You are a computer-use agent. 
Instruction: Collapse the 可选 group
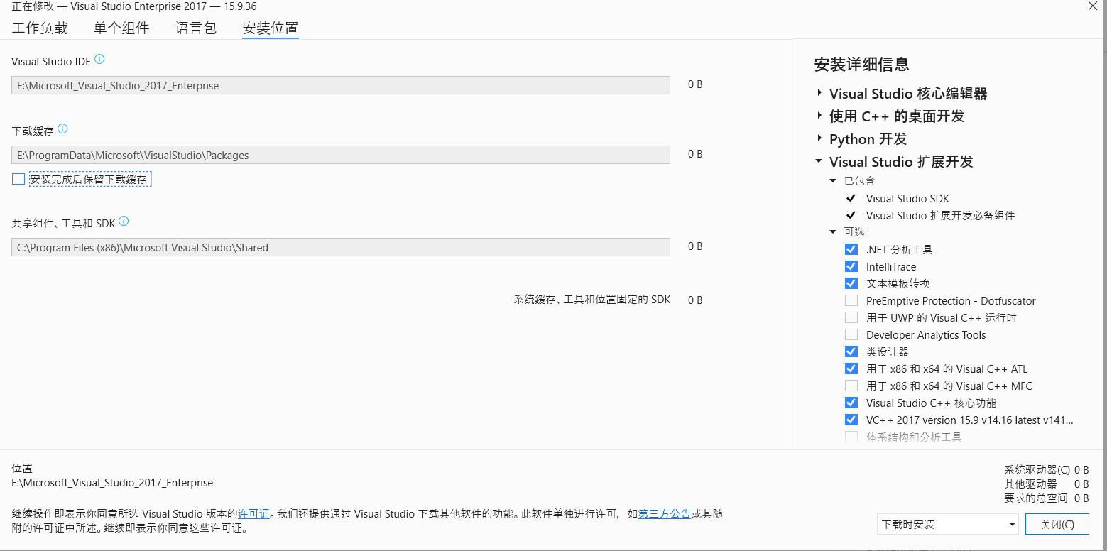(x=834, y=232)
